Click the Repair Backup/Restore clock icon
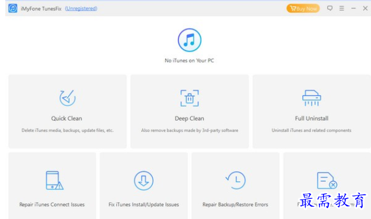Screen dimensions: 371x219 pyautogui.click(x=235, y=180)
